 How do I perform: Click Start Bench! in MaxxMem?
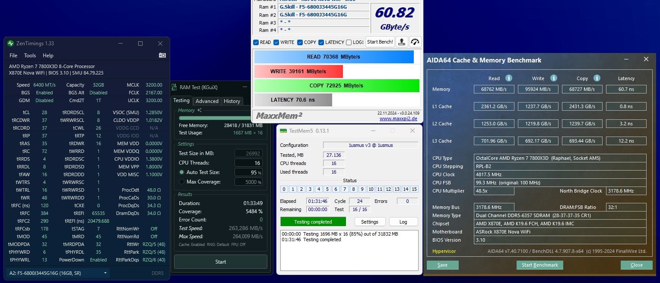[380, 42]
